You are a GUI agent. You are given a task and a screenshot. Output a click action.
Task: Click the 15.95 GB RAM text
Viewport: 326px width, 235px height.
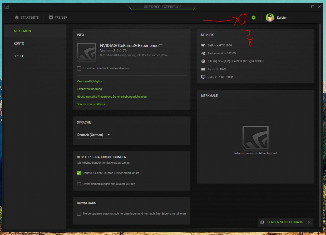pyautogui.click(x=217, y=69)
